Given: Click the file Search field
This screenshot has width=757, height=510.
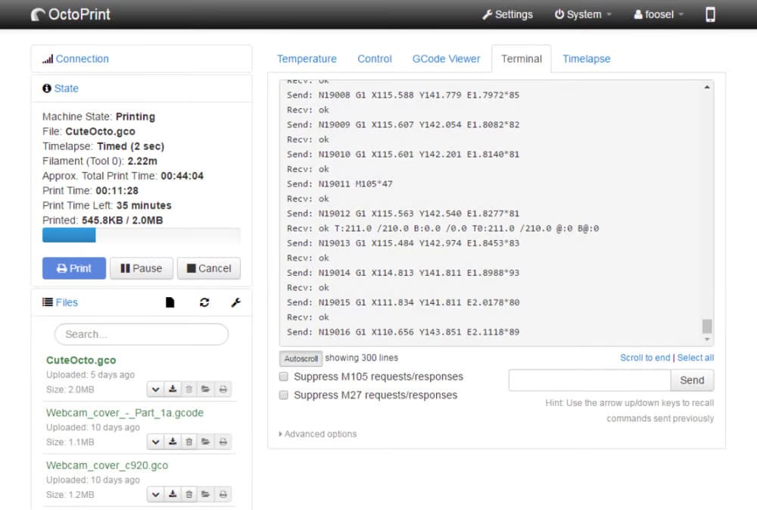Looking at the screenshot, I should [x=141, y=334].
